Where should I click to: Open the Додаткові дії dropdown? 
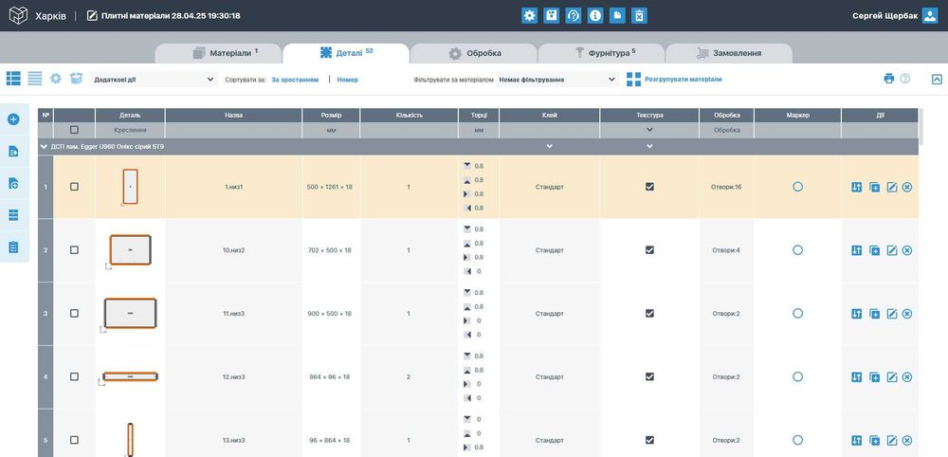[x=155, y=80]
